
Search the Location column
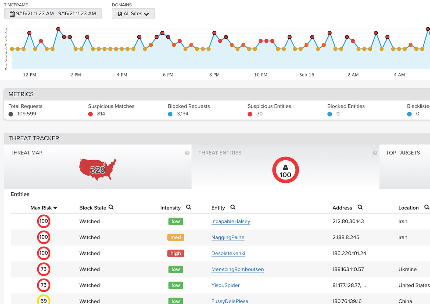pos(427,207)
